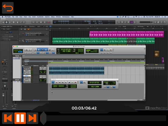Image resolution: width=168 pixels, height=126 pixels.
Task: Toggle Logic Smart Controls button
Action: (17, 22)
